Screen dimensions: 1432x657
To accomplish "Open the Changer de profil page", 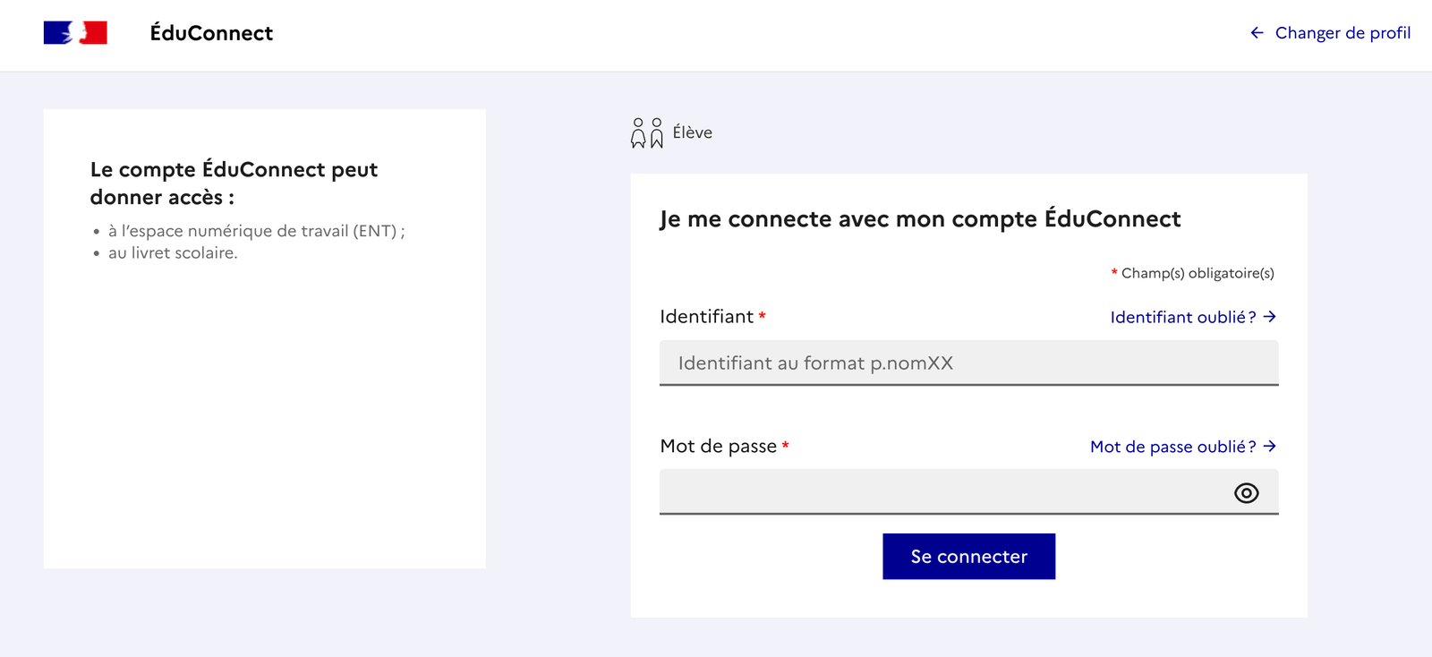I will coord(1342,33).
